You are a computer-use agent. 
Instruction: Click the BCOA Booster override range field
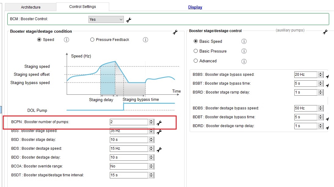click(129, 166)
